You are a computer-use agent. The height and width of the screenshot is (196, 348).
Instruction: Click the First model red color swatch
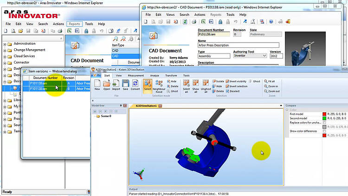click(324, 114)
